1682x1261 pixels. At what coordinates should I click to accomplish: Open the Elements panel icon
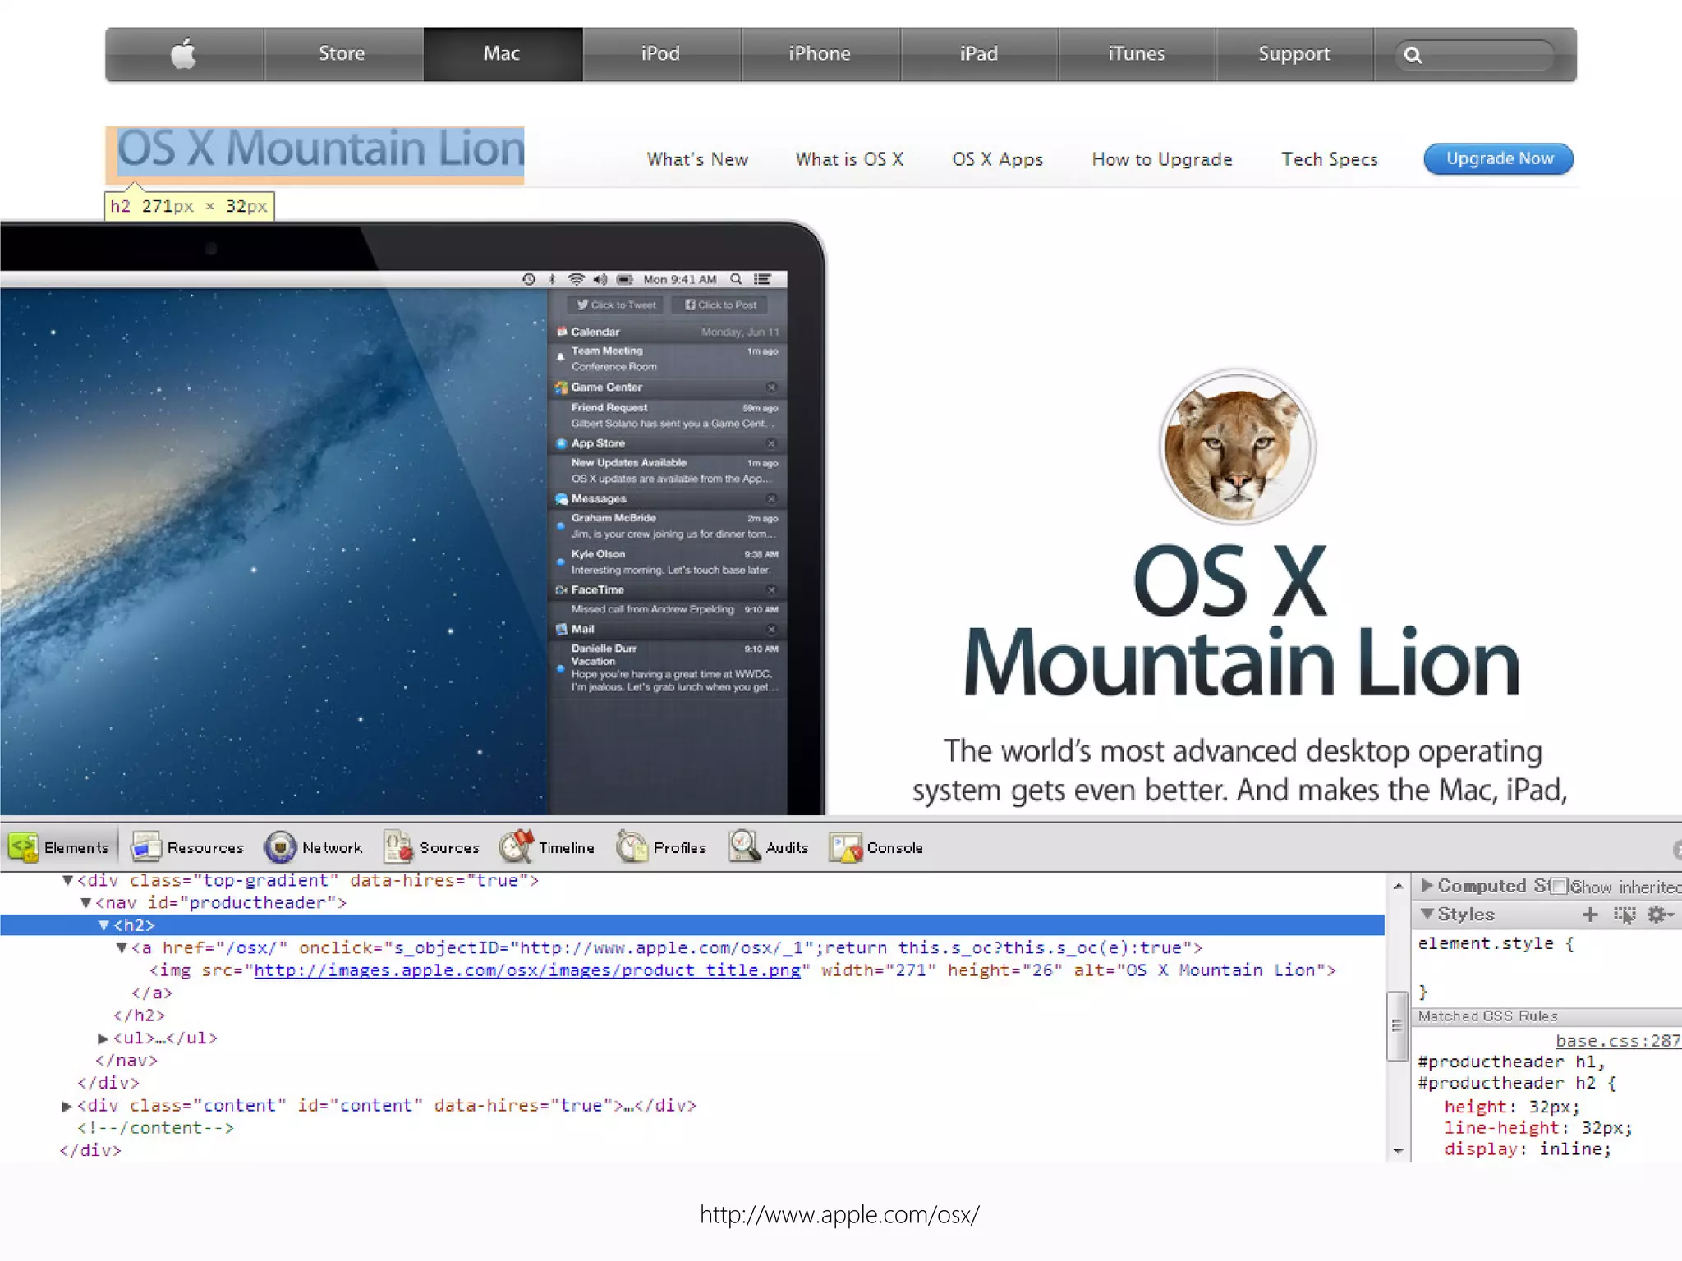(24, 847)
